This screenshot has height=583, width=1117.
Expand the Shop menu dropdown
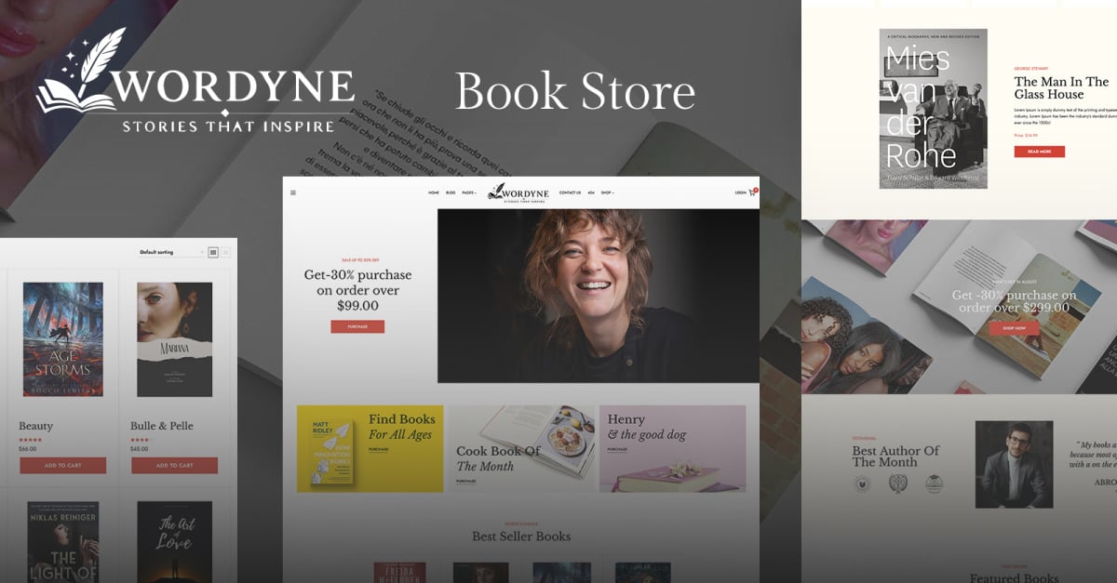[x=608, y=192]
